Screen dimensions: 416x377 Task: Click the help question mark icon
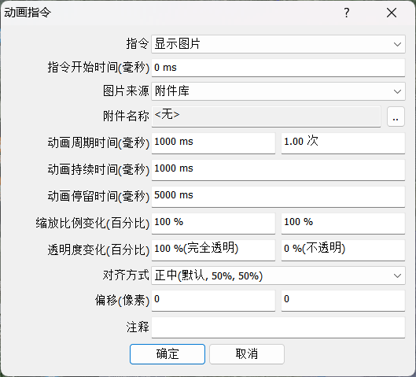coord(347,13)
